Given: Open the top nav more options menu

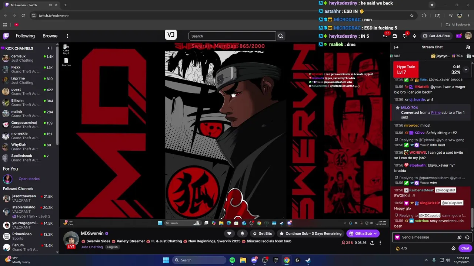Looking at the screenshot, I should click(x=67, y=36).
